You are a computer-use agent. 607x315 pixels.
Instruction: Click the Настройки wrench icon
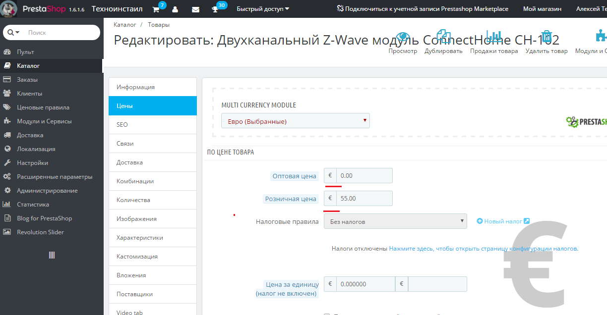7,163
